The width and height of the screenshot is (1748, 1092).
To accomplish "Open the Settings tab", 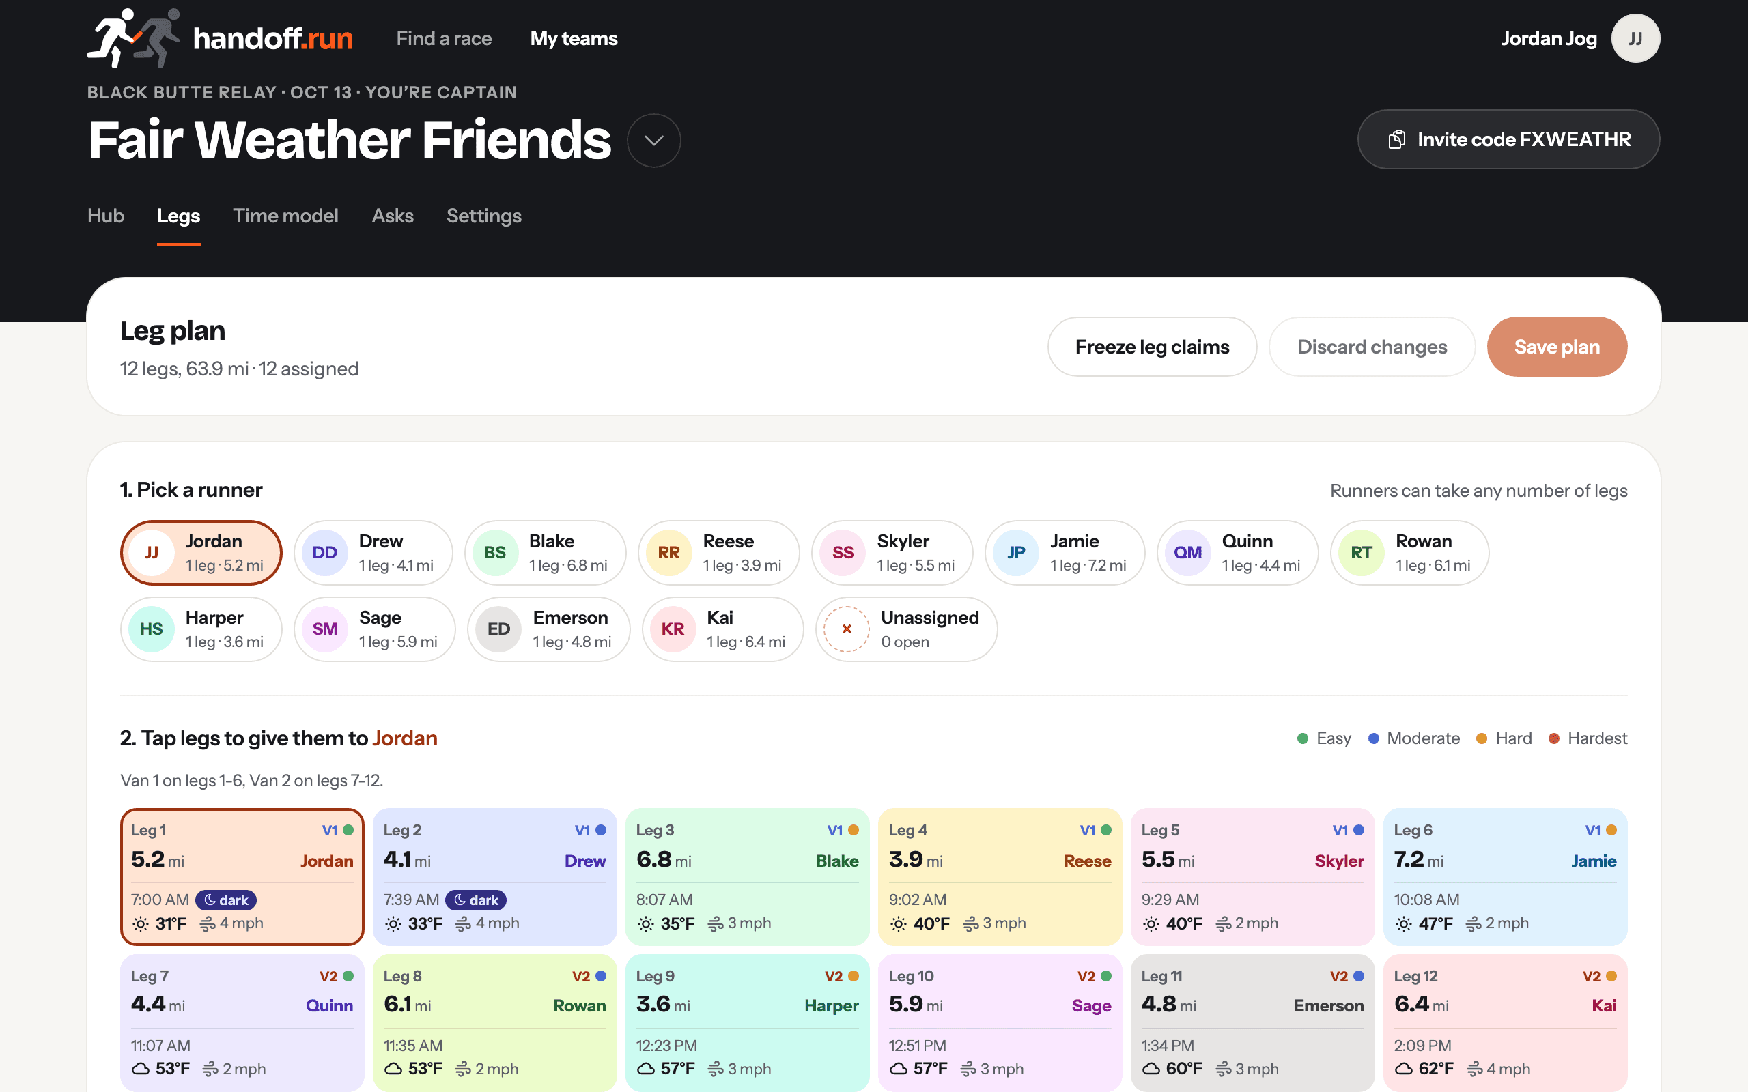I will point(484,216).
